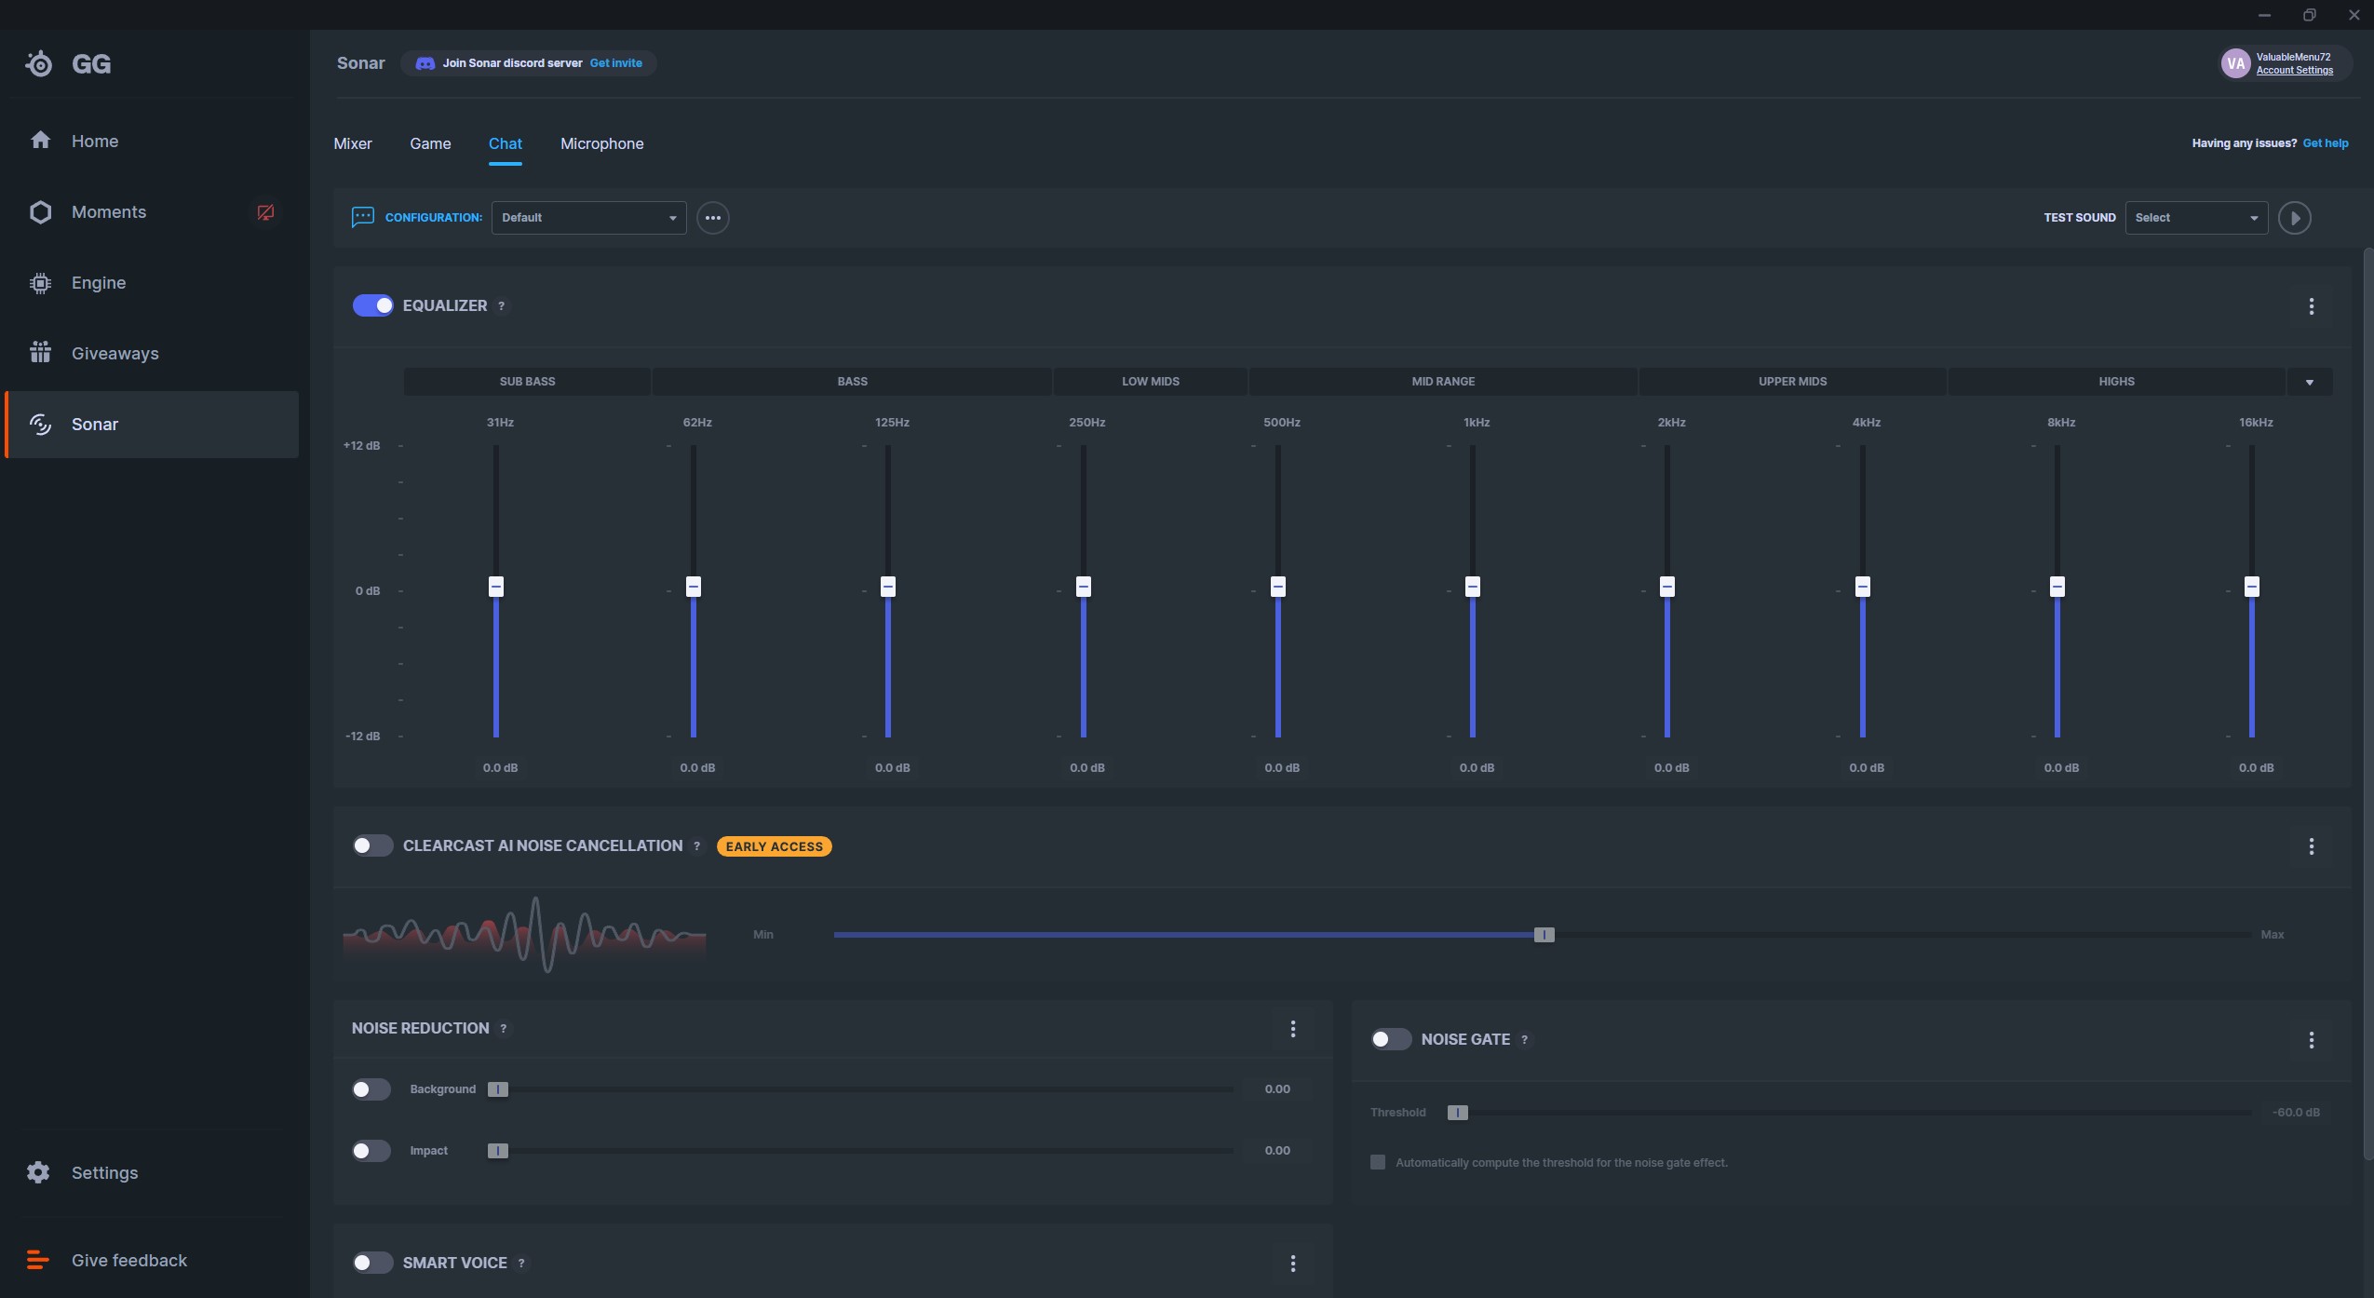Click the EARLY ACCESS badge
The width and height of the screenshot is (2374, 1298).
(774, 846)
